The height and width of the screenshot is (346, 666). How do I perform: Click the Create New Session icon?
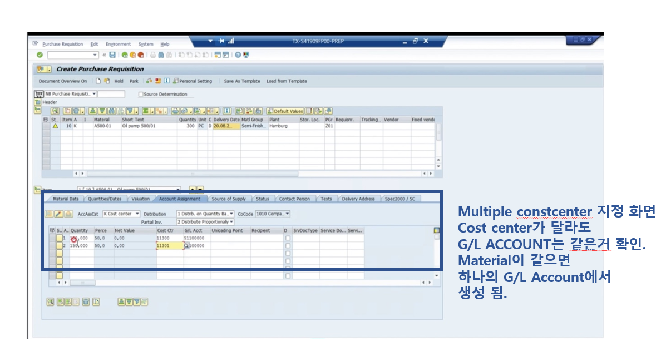218,55
